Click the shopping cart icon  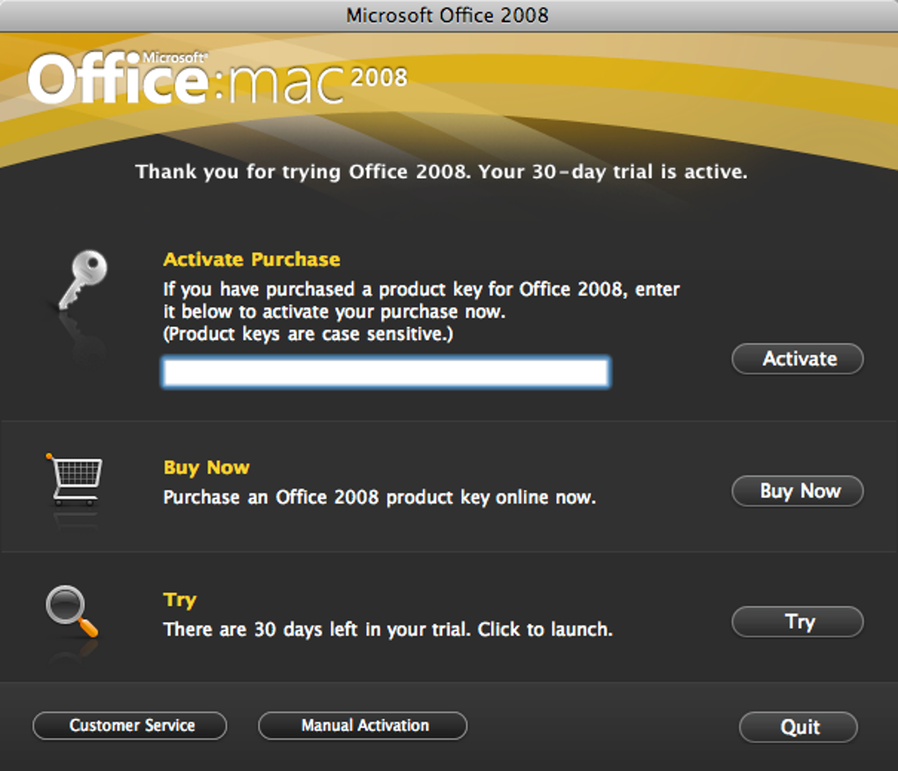click(x=75, y=478)
